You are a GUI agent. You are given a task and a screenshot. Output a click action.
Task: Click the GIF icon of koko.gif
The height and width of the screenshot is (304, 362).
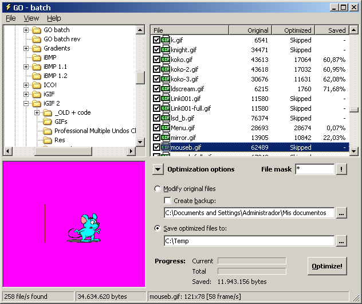tap(166, 60)
